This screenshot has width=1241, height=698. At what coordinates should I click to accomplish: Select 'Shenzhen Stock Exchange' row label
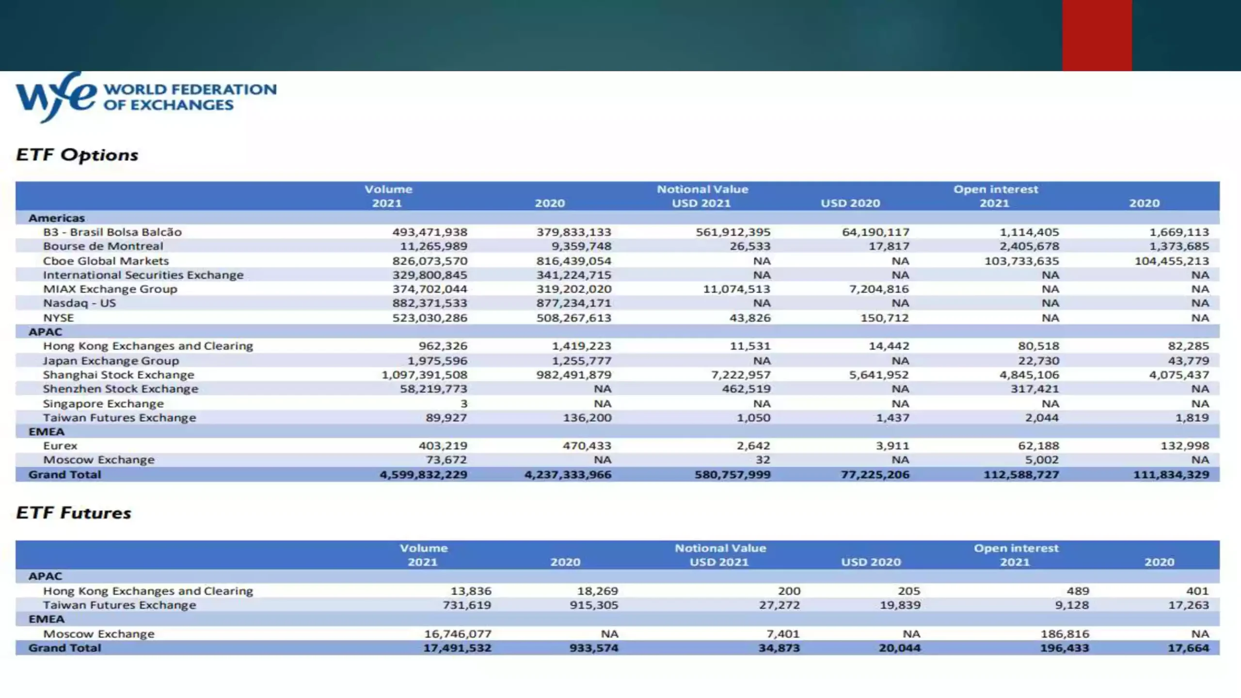121,389
